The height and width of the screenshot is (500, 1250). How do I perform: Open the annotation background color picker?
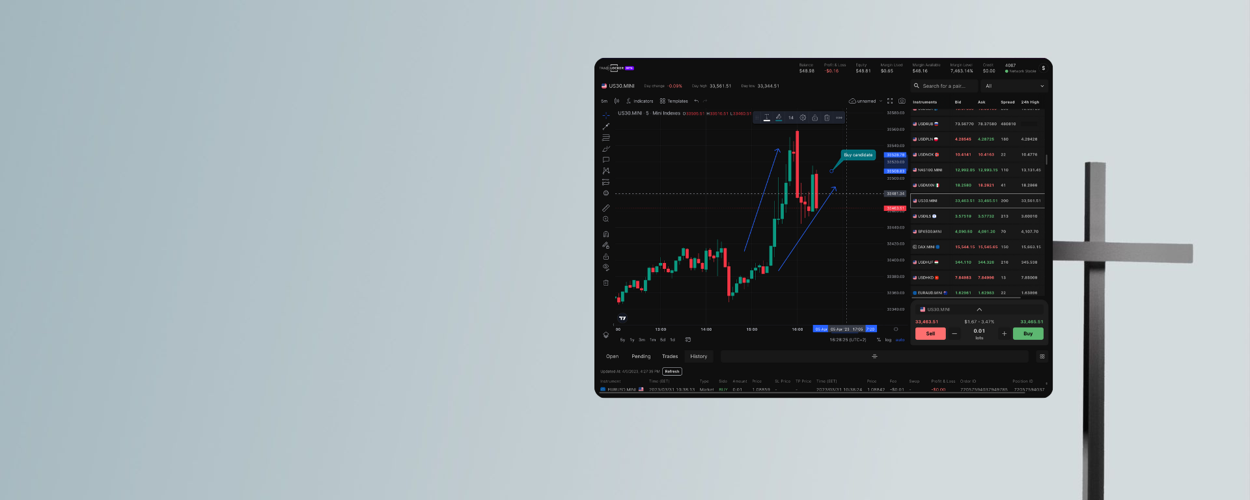click(x=779, y=118)
